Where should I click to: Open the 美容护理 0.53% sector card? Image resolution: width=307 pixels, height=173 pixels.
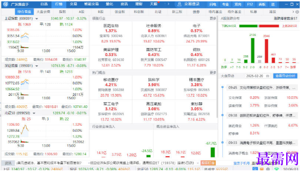click(x=111, y=58)
